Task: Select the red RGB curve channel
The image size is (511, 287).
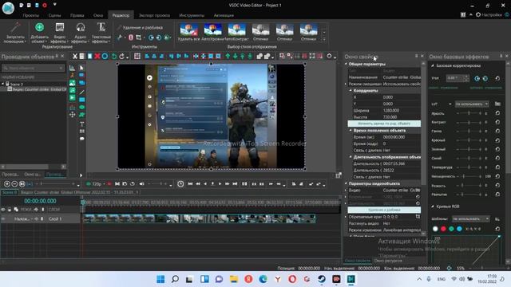Action: (443, 229)
